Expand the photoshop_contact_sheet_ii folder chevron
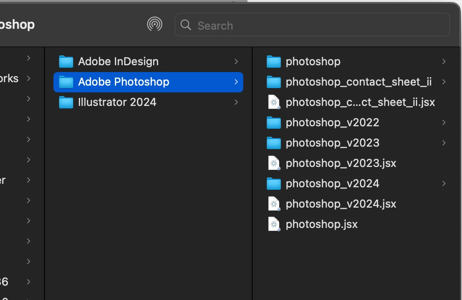This screenshot has width=462, height=300. coord(444,82)
